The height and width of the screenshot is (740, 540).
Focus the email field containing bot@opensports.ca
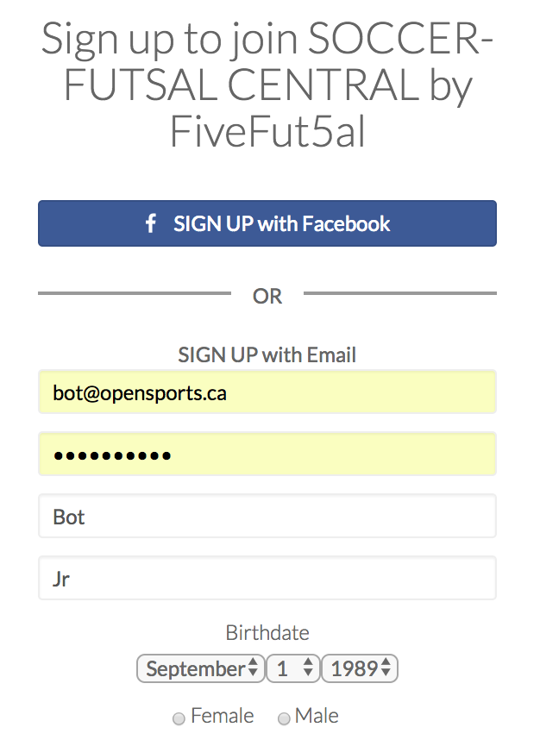pos(267,392)
